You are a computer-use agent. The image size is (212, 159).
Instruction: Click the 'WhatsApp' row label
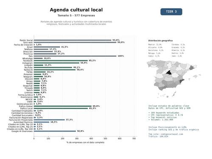[x=28, y=59]
